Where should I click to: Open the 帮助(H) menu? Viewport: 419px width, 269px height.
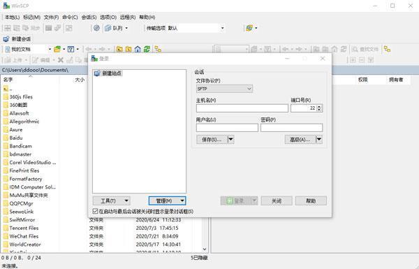(x=147, y=17)
